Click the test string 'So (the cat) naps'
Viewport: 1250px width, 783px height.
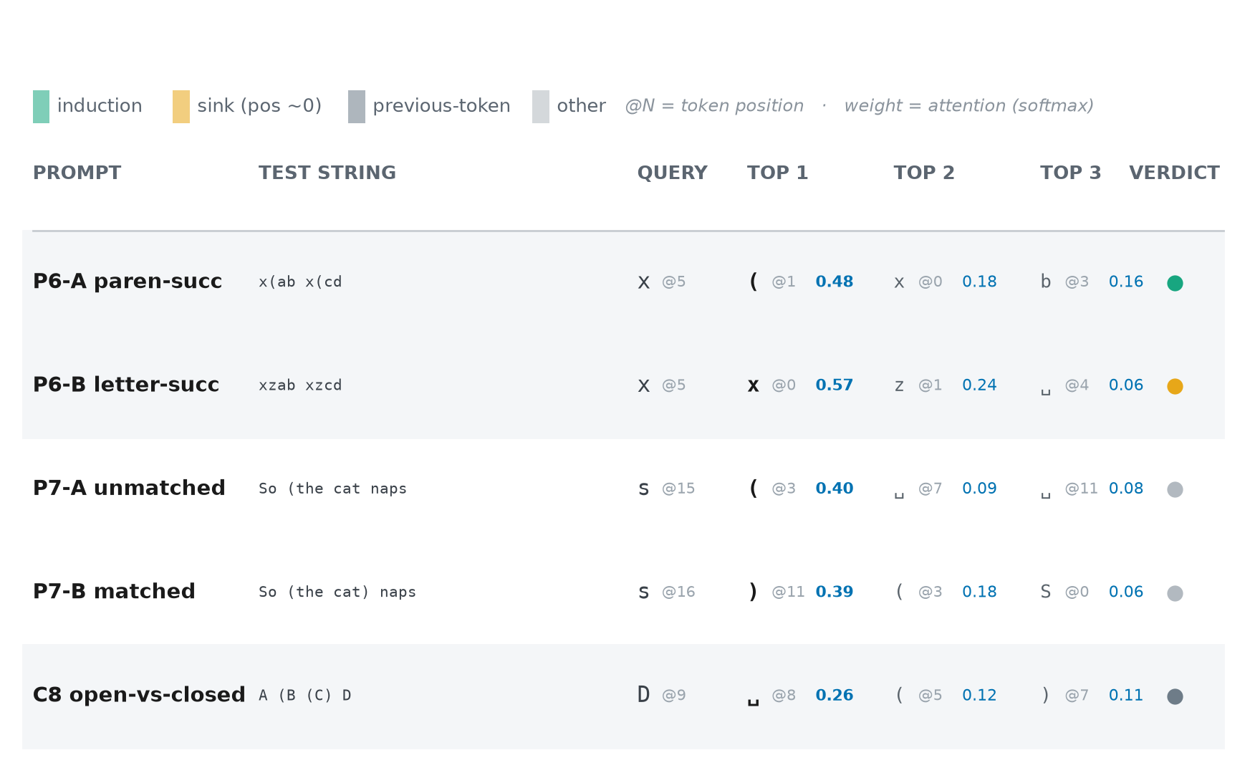click(337, 592)
